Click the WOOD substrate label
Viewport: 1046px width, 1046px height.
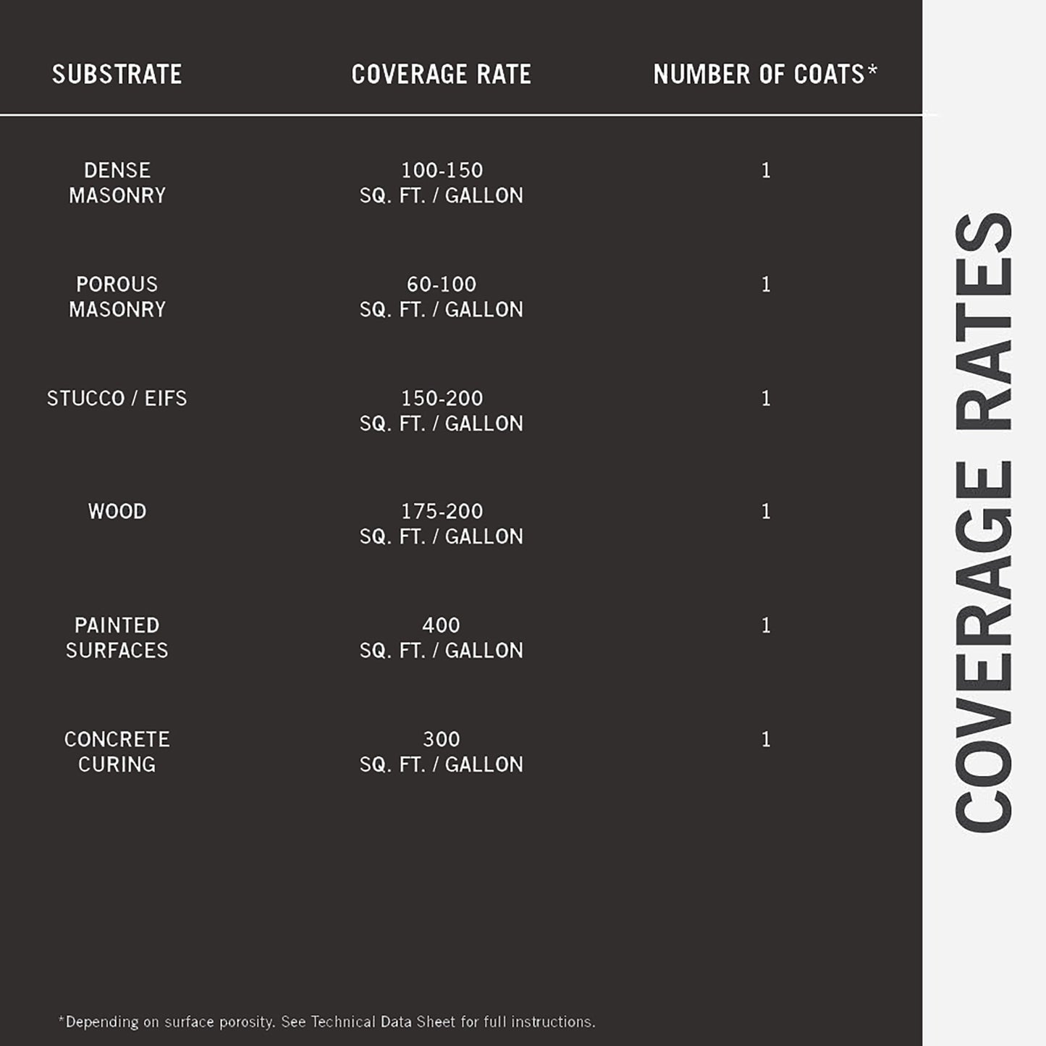(117, 512)
